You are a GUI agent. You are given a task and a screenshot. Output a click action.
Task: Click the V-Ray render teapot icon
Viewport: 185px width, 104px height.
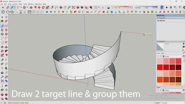click(x=8, y=12)
